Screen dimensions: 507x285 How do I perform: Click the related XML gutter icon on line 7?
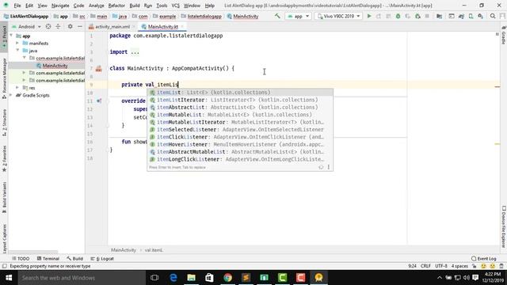coord(98,69)
